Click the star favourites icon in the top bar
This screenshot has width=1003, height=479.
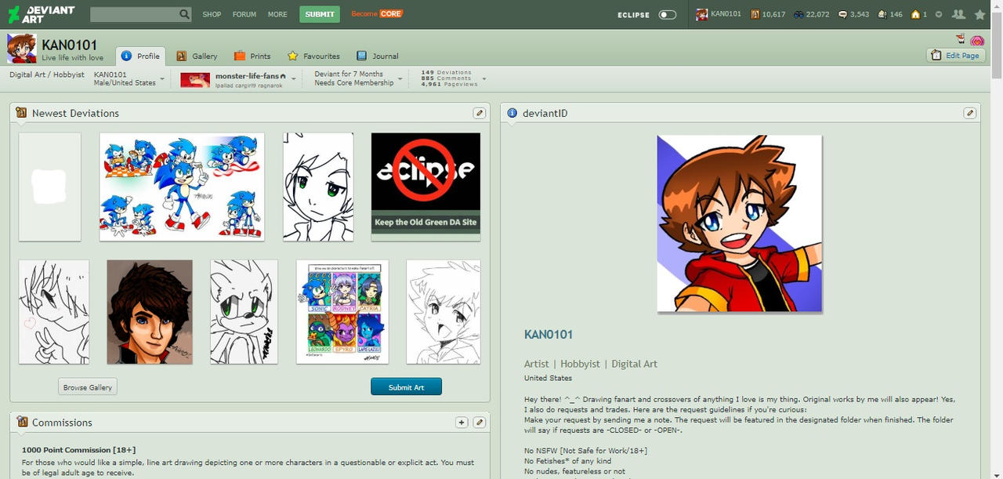coord(979,14)
